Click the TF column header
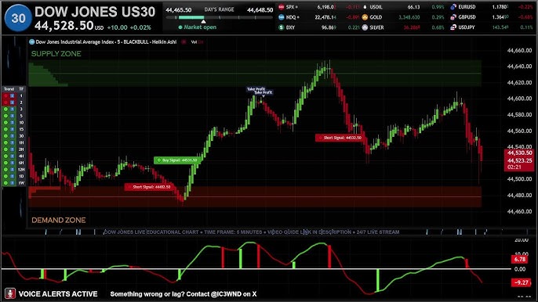Screen dimensions: 538x302 coord(21,89)
